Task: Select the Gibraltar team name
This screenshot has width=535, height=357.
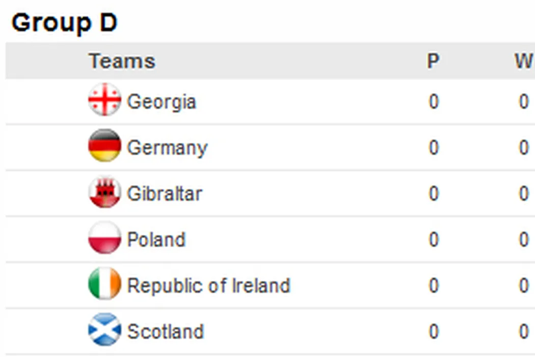Action: click(x=164, y=194)
